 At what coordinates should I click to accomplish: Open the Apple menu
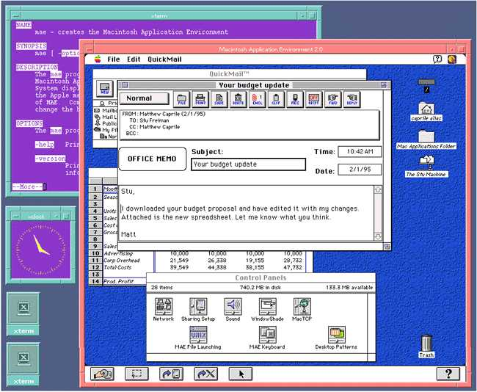[x=98, y=59]
